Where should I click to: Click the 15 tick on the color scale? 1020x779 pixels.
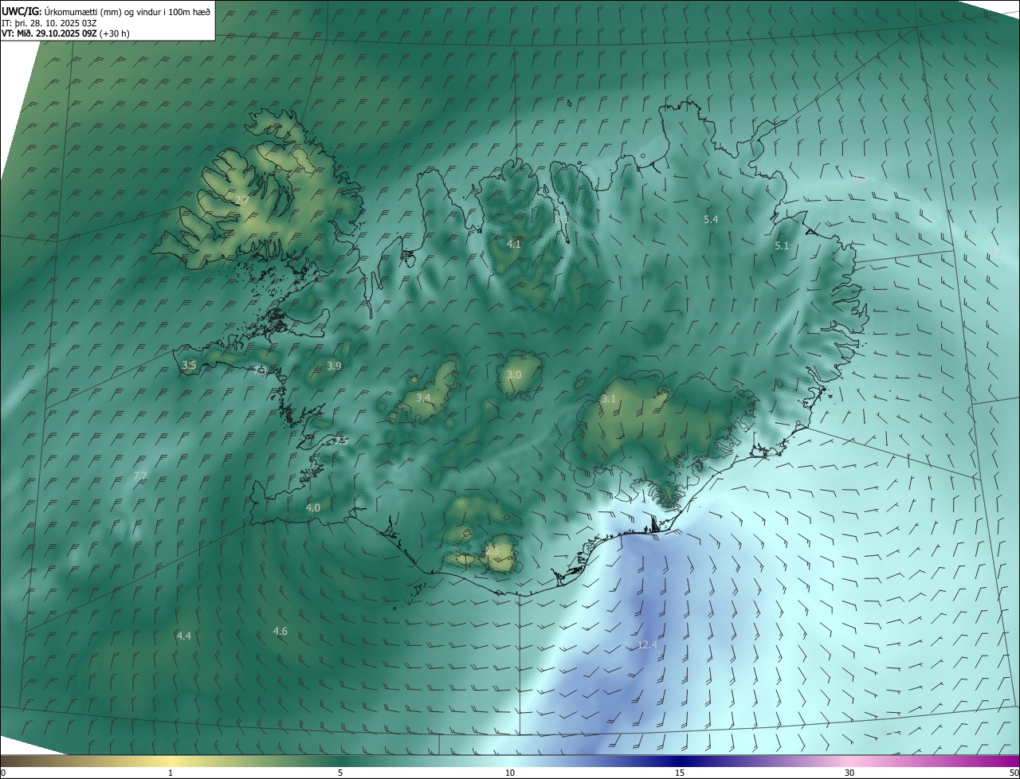click(680, 773)
